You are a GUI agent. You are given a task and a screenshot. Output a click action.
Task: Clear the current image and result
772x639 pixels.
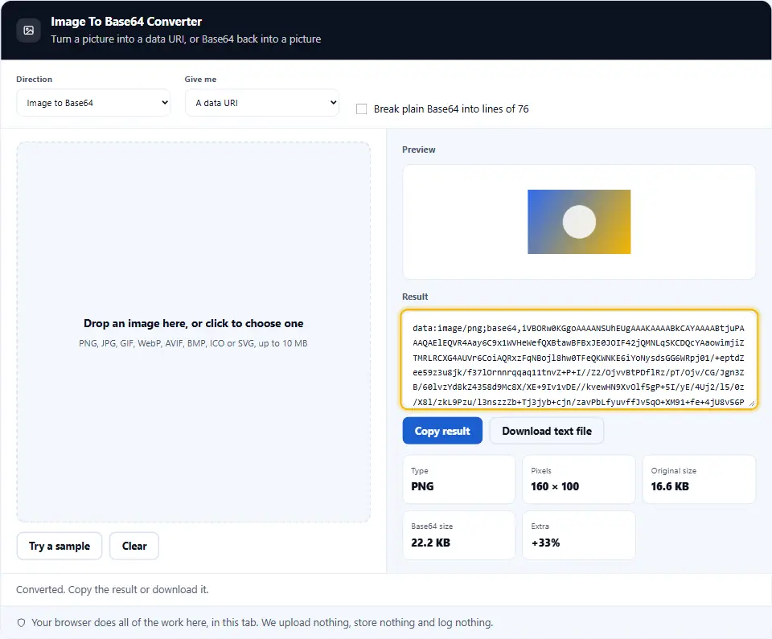(x=134, y=546)
